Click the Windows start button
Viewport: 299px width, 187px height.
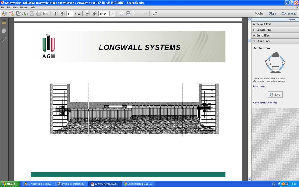(x=10, y=184)
